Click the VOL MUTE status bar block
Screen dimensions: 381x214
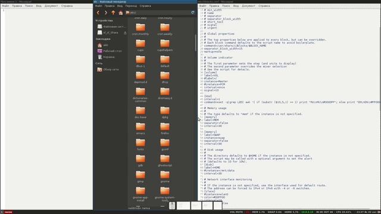point(236,212)
